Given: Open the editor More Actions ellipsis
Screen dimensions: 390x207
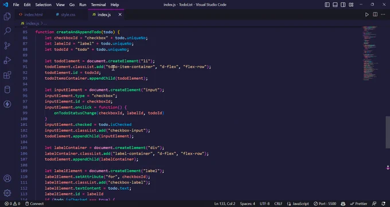Looking at the screenshot, I should tap(383, 15).
